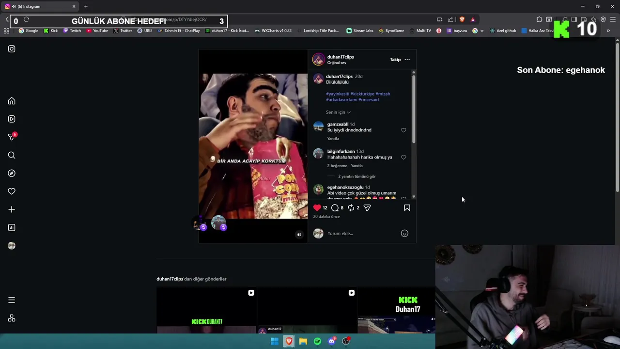
Task: Open Instagram home feed from sidebar
Action: pos(12,101)
